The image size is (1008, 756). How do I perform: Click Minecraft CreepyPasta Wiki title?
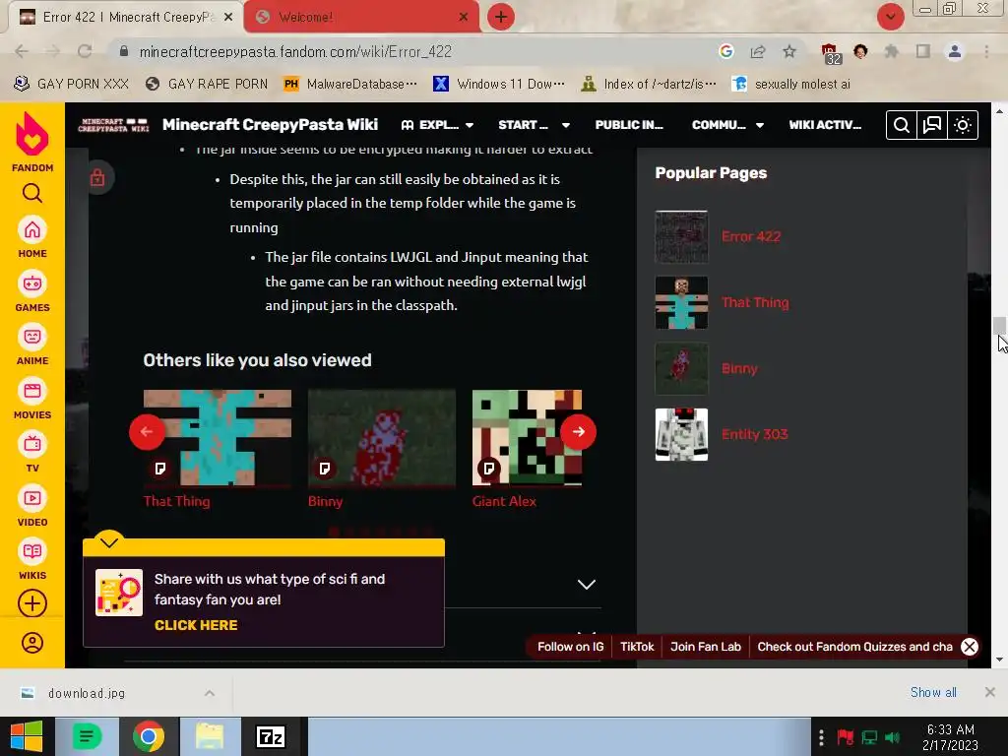[x=270, y=125]
